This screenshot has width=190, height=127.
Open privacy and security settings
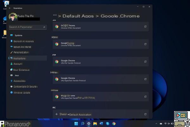(28, 87)
